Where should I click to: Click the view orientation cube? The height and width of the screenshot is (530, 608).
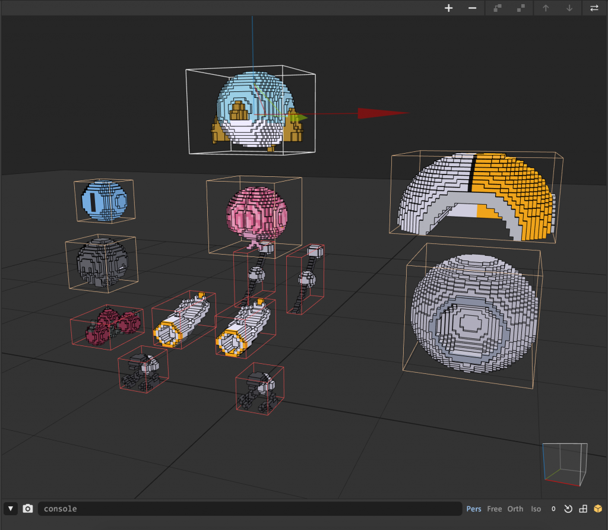pos(565,464)
